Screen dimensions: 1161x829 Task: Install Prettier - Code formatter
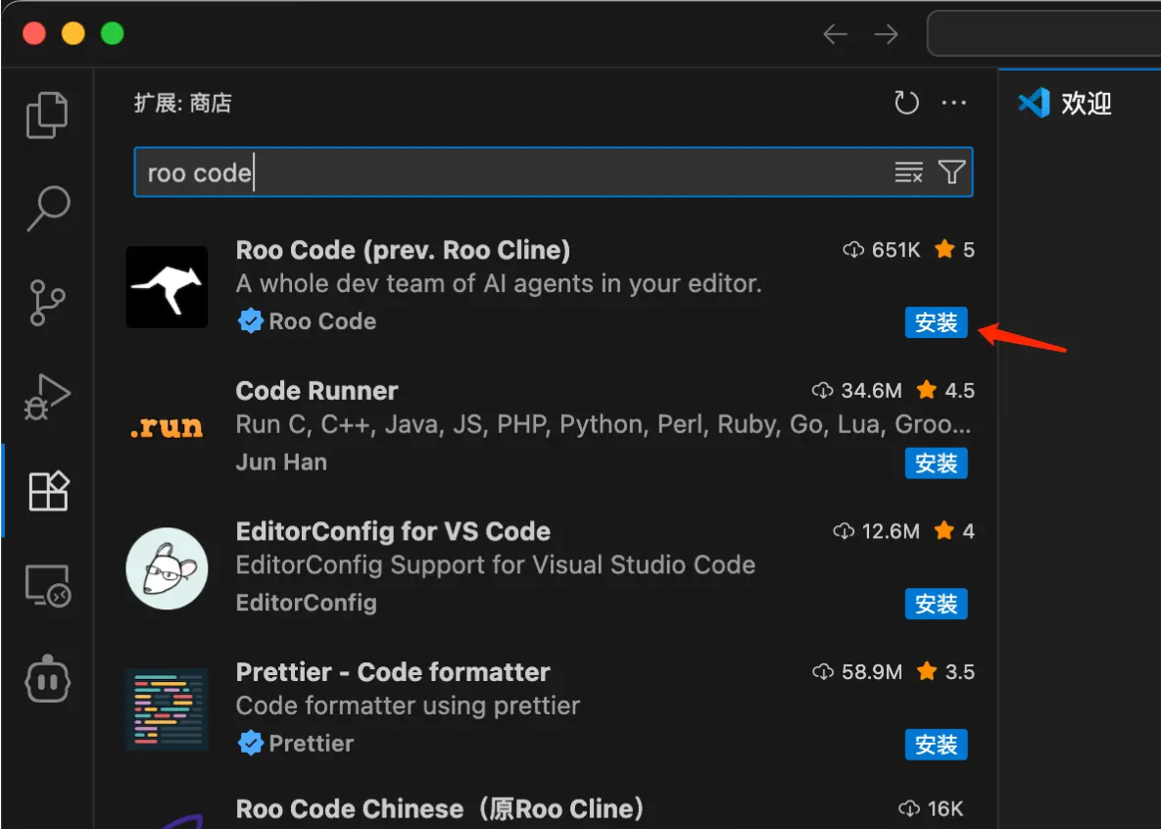(936, 745)
